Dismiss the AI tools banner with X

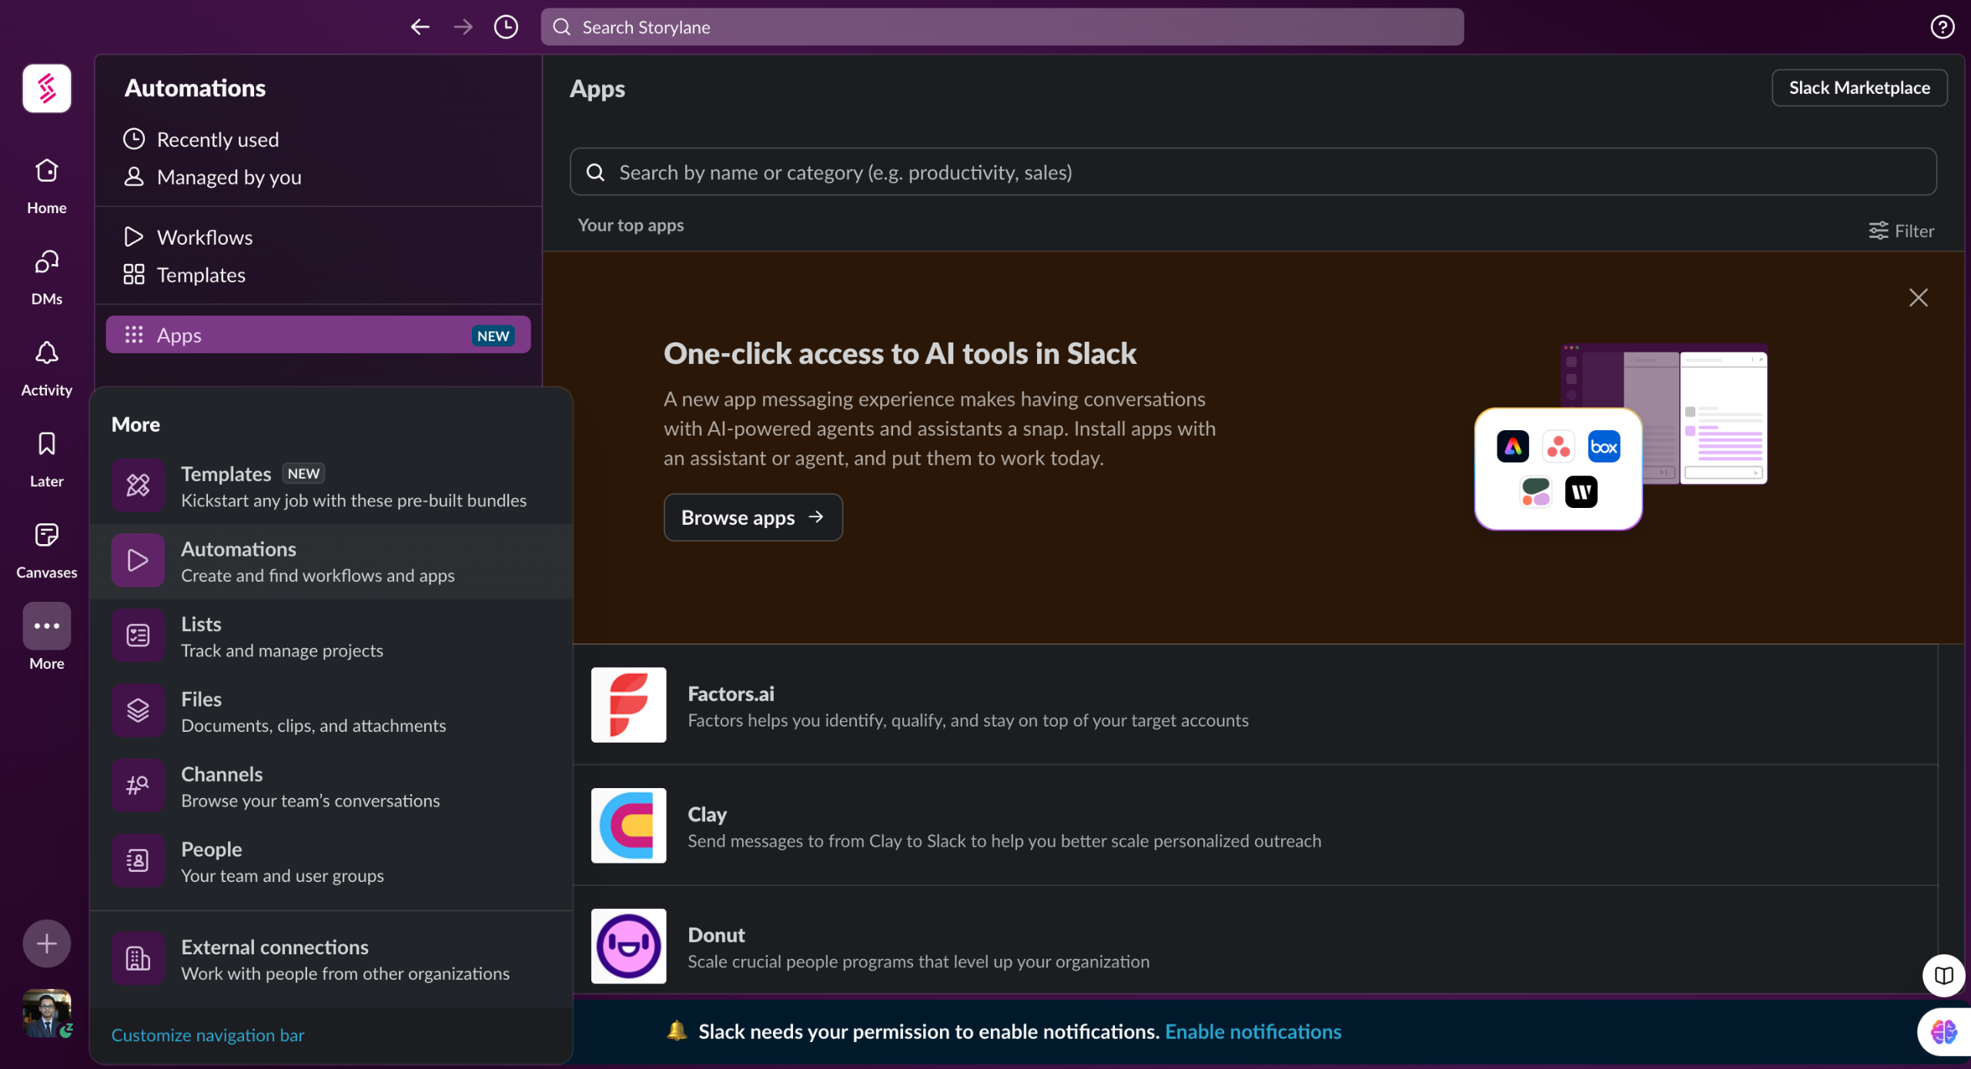(1918, 298)
